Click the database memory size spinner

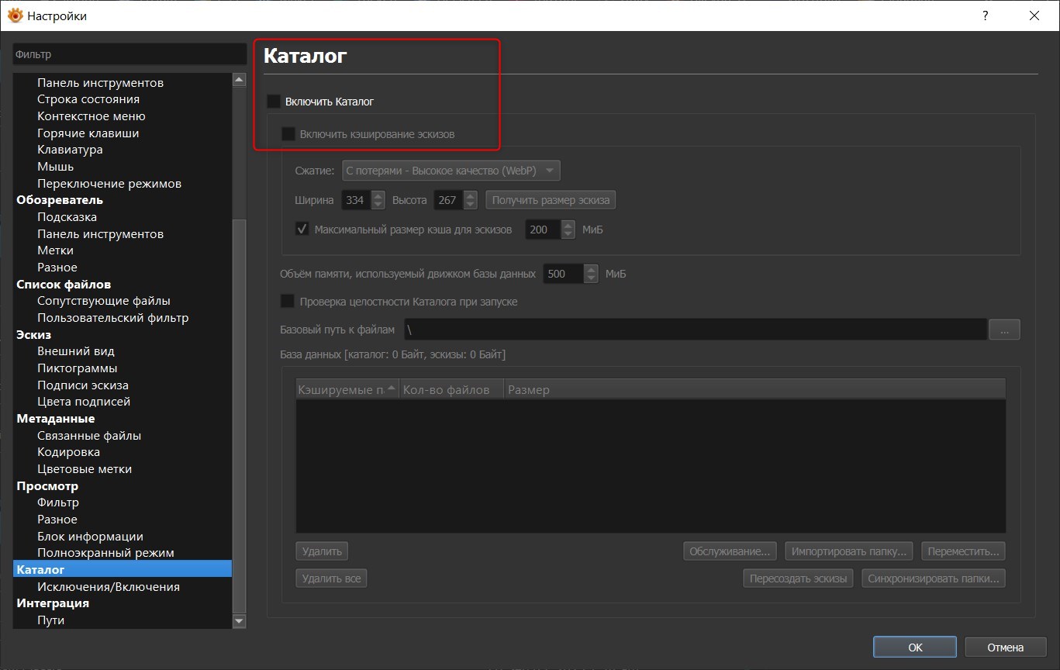(591, 274)
